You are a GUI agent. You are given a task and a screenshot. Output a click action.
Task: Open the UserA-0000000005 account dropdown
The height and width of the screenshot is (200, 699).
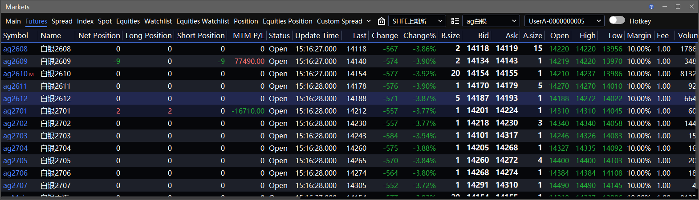[565, 21]
